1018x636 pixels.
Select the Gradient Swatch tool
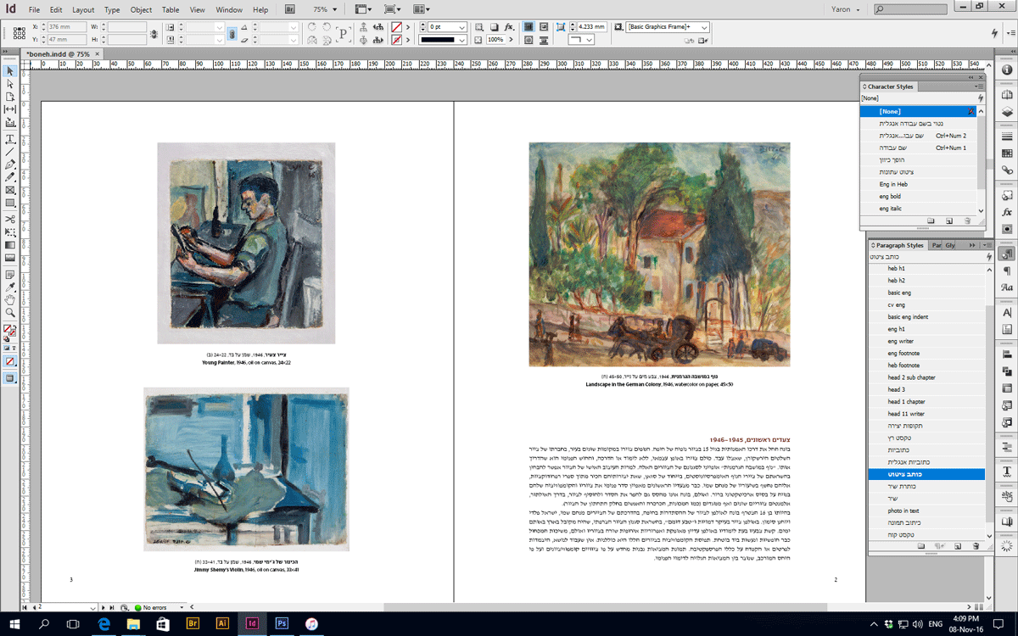[10, 244]
